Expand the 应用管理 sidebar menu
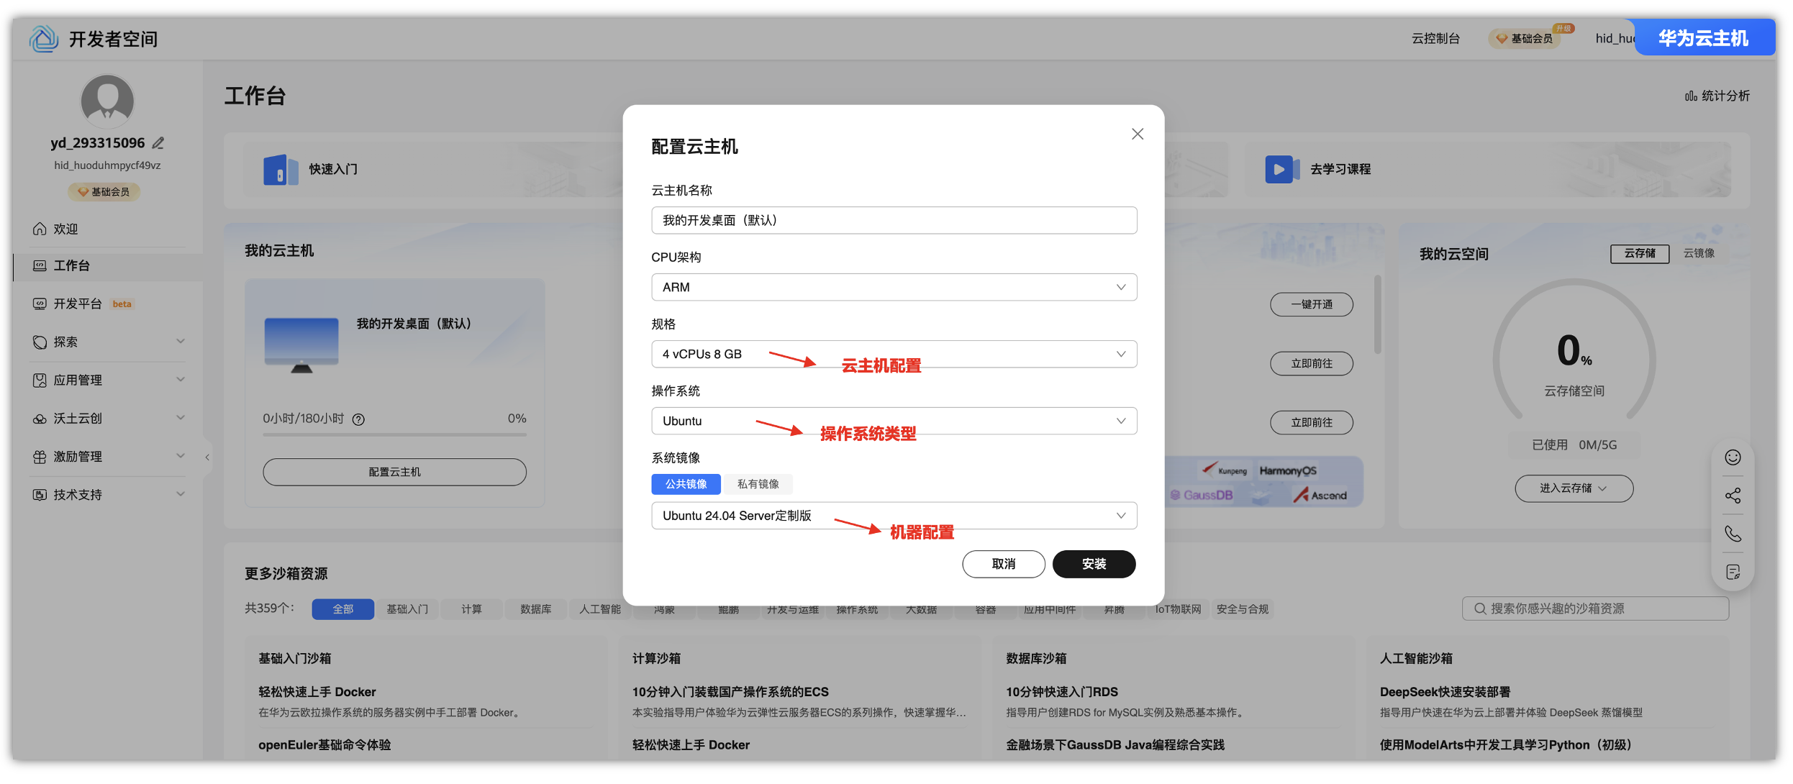 coord(181,379)
